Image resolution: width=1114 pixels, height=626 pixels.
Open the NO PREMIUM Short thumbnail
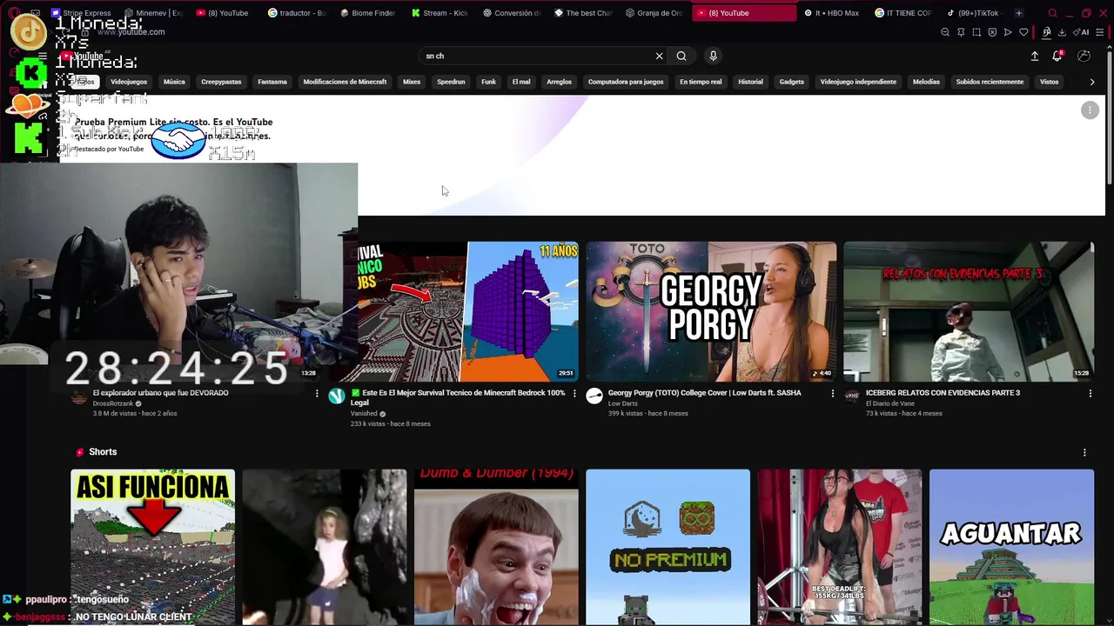tap(668, 547)
